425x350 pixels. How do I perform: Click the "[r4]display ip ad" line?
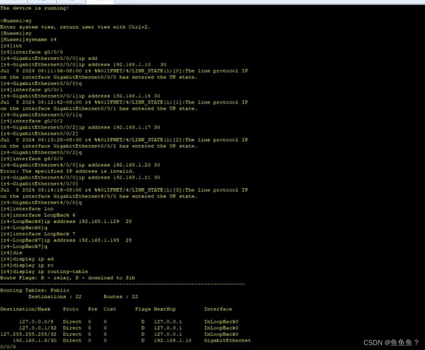tap(27, 259)
